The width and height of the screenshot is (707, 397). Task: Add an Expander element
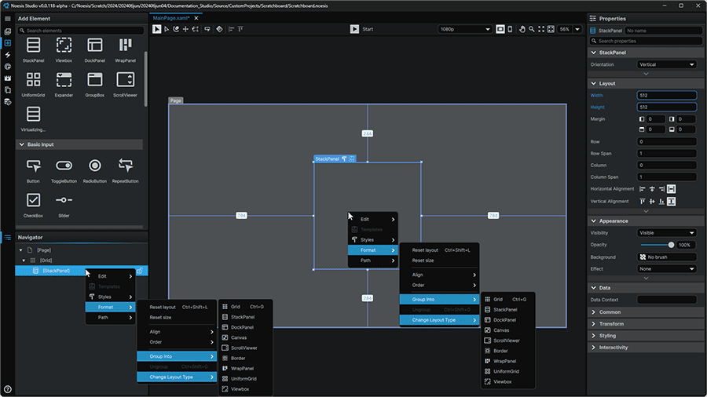[64, 85]
